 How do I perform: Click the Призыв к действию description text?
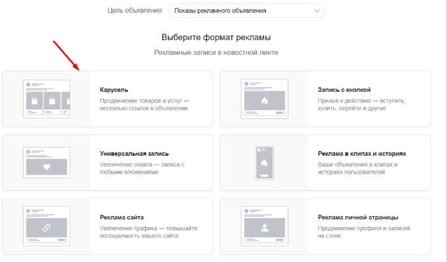(x=362, y=104)
